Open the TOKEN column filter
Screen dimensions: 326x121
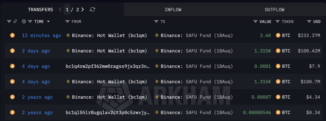pos(278,22)
